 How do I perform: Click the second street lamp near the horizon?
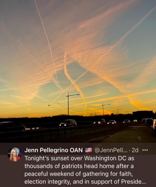pos(103,109)
